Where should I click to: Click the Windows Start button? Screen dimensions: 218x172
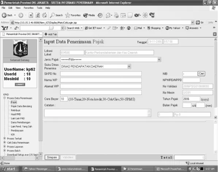tap(9, 169)
